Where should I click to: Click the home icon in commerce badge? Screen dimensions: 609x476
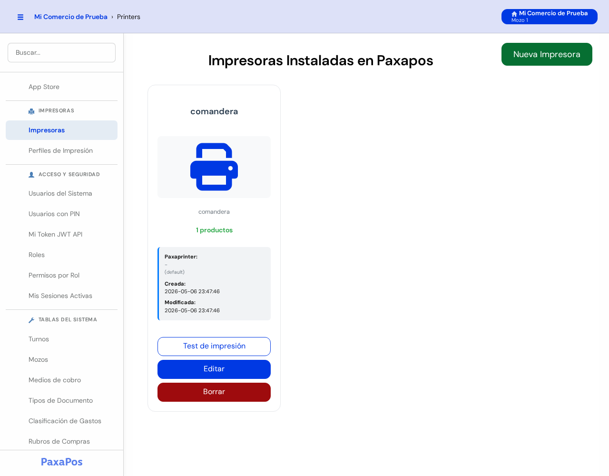[514, 14]
